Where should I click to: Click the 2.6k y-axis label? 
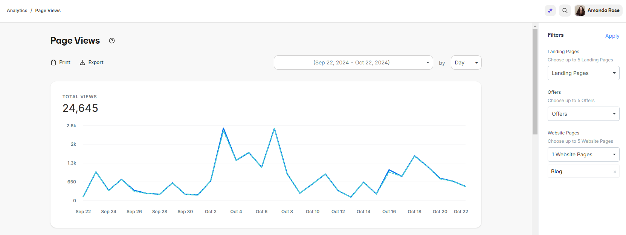[x=71, y=126]
